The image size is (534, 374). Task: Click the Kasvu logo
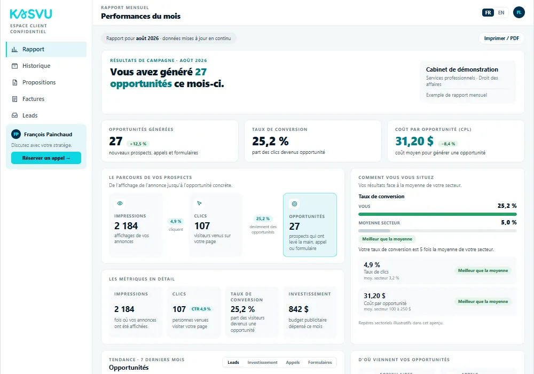(31, 14)
